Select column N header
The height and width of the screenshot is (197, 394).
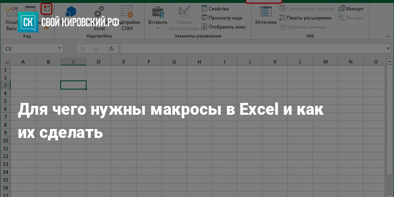click(x=351, y=62)
